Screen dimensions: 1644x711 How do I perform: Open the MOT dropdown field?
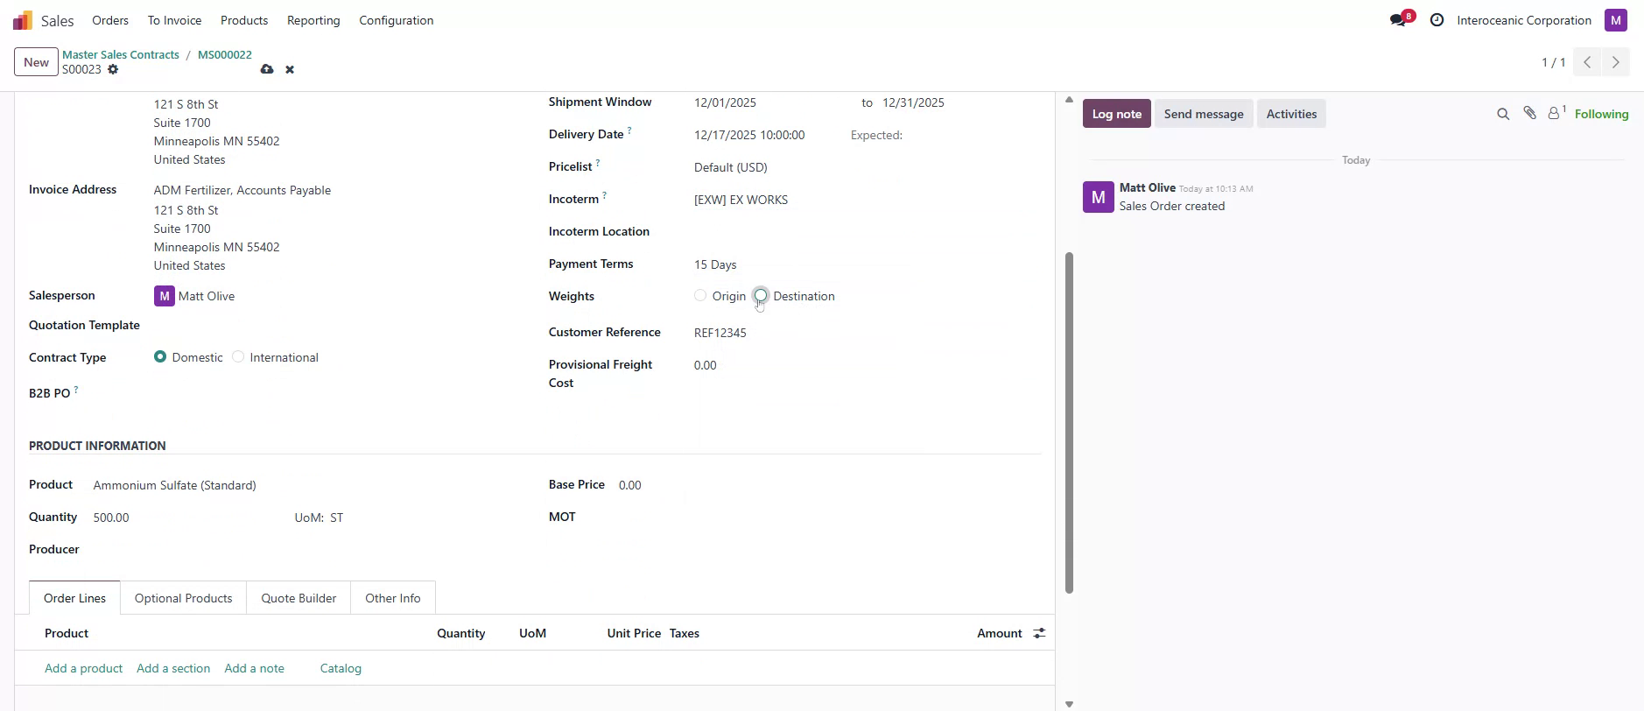pyautogui.click(x=830, y=517)
